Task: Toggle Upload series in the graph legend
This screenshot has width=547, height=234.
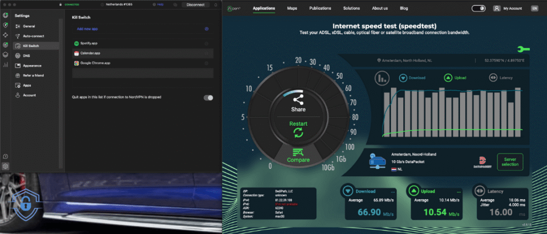Action: point(455,78)
